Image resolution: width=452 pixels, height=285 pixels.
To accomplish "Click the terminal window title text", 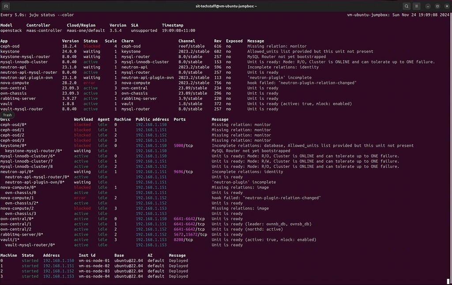I will [x=226, y=6].
